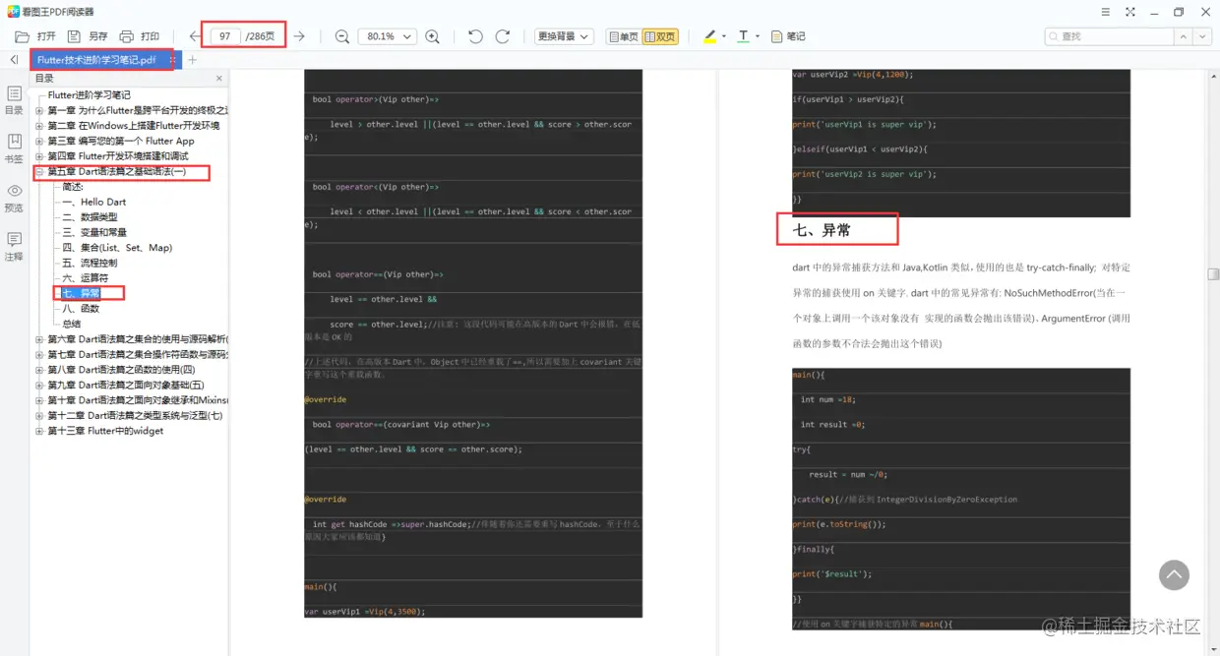This screenshot has height=656, width=1220.
Task: Go to next page with right arrow
Action: [x=299, y=36]
